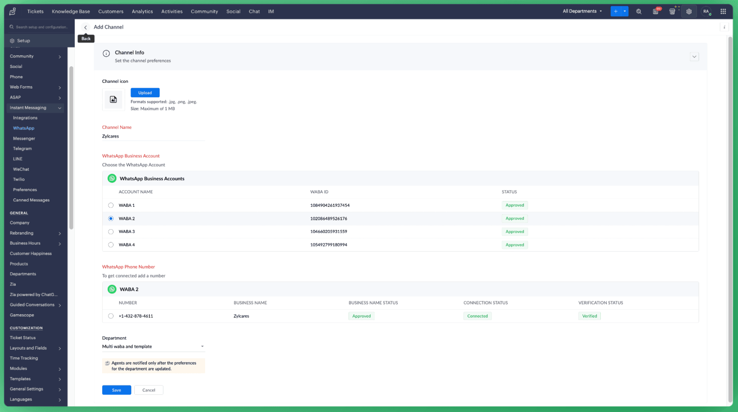
Task: Expand the ASAP sidebar section
Action: (60, 98)
